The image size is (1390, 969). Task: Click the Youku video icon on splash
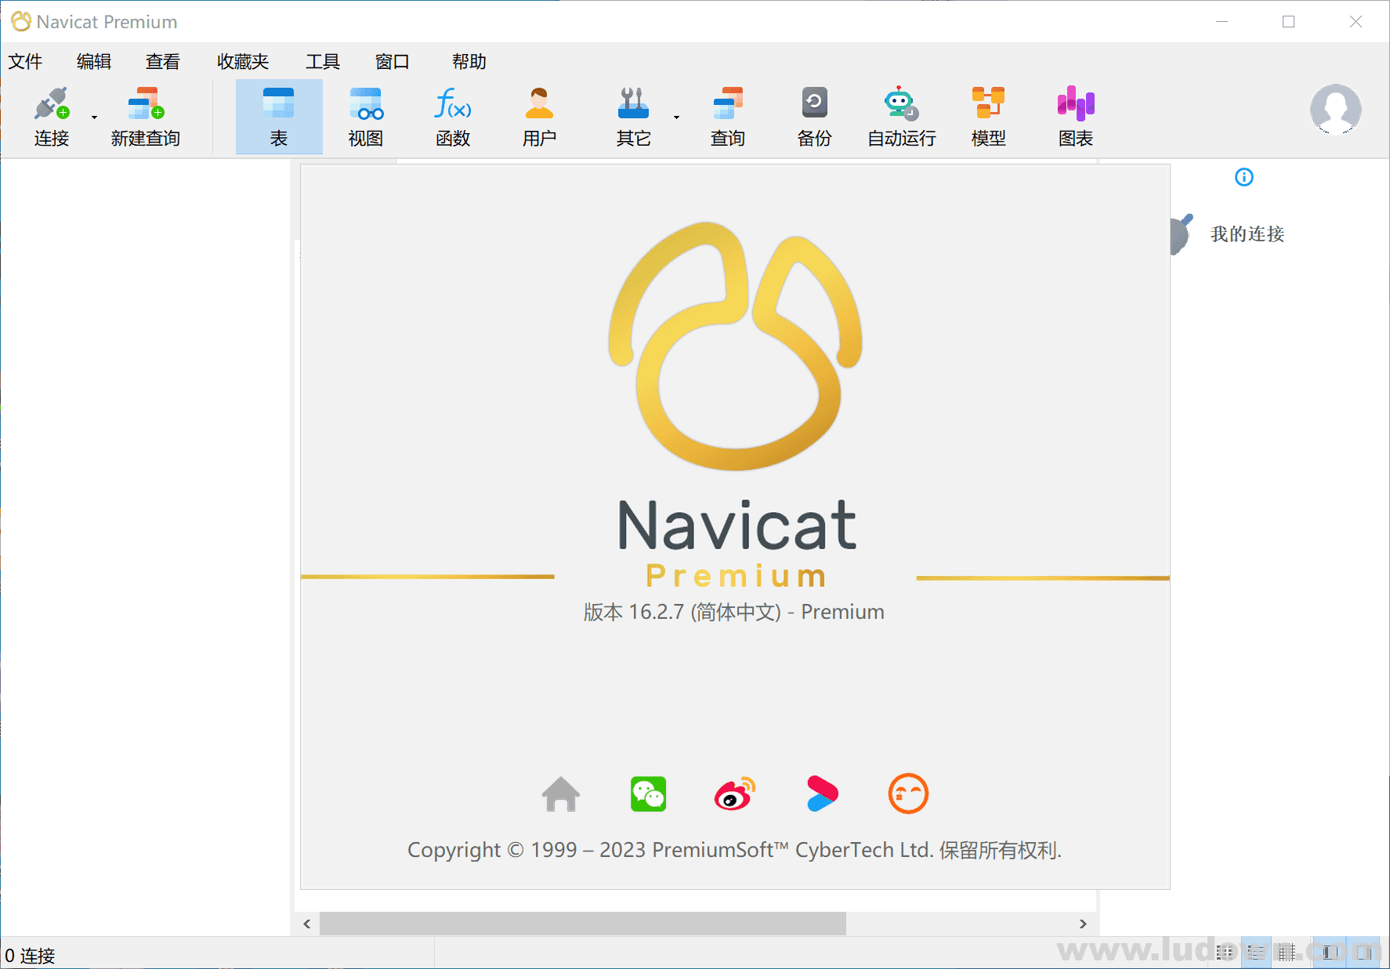pos(822,794)
